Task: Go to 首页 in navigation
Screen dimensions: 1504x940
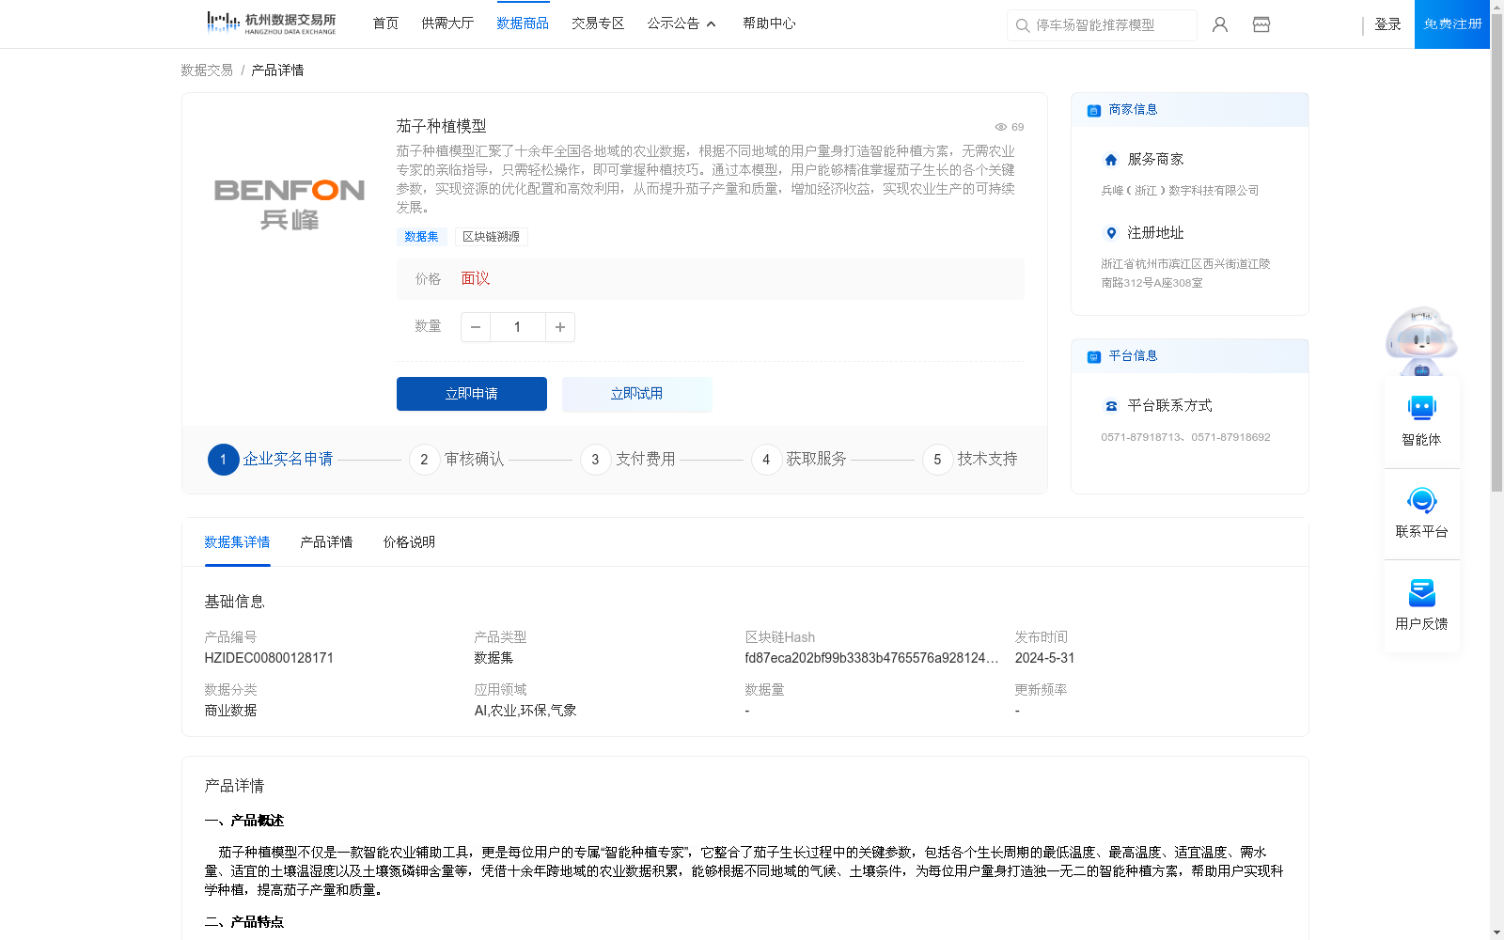Action: 385,23
